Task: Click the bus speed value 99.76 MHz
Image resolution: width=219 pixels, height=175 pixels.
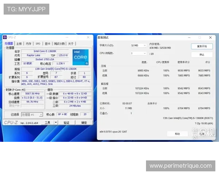Action: tap(32, 102)
